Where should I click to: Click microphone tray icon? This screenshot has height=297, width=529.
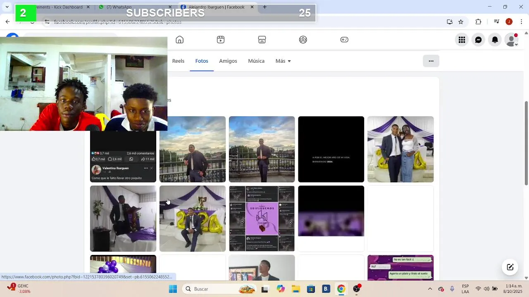(452, 289)
